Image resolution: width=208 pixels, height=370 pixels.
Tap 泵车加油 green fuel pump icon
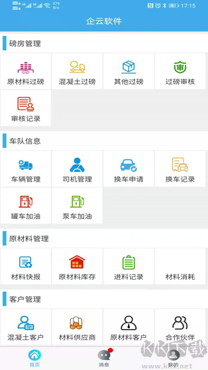(77, 202)
